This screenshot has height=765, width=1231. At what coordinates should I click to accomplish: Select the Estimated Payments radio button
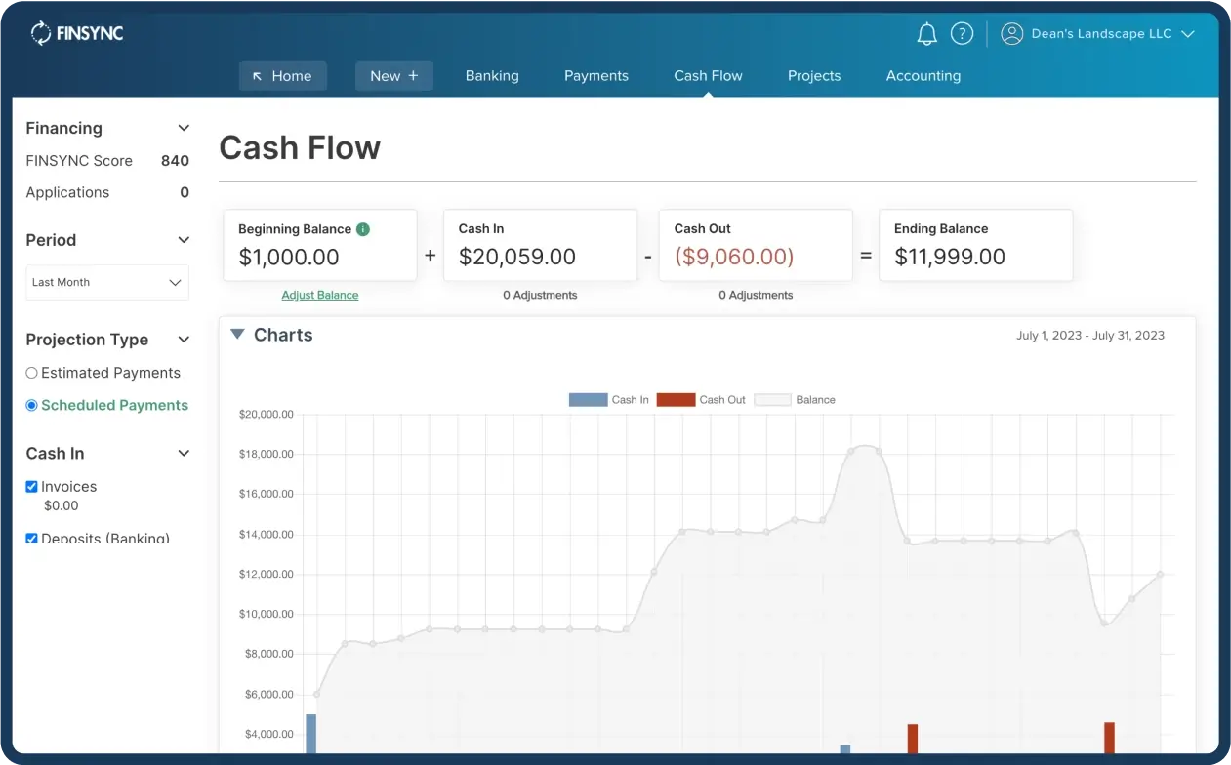[x=31, y=372]
